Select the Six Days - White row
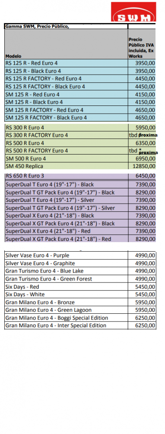The width and height of the screenshot is (165, 434). [x=80, y=294]
